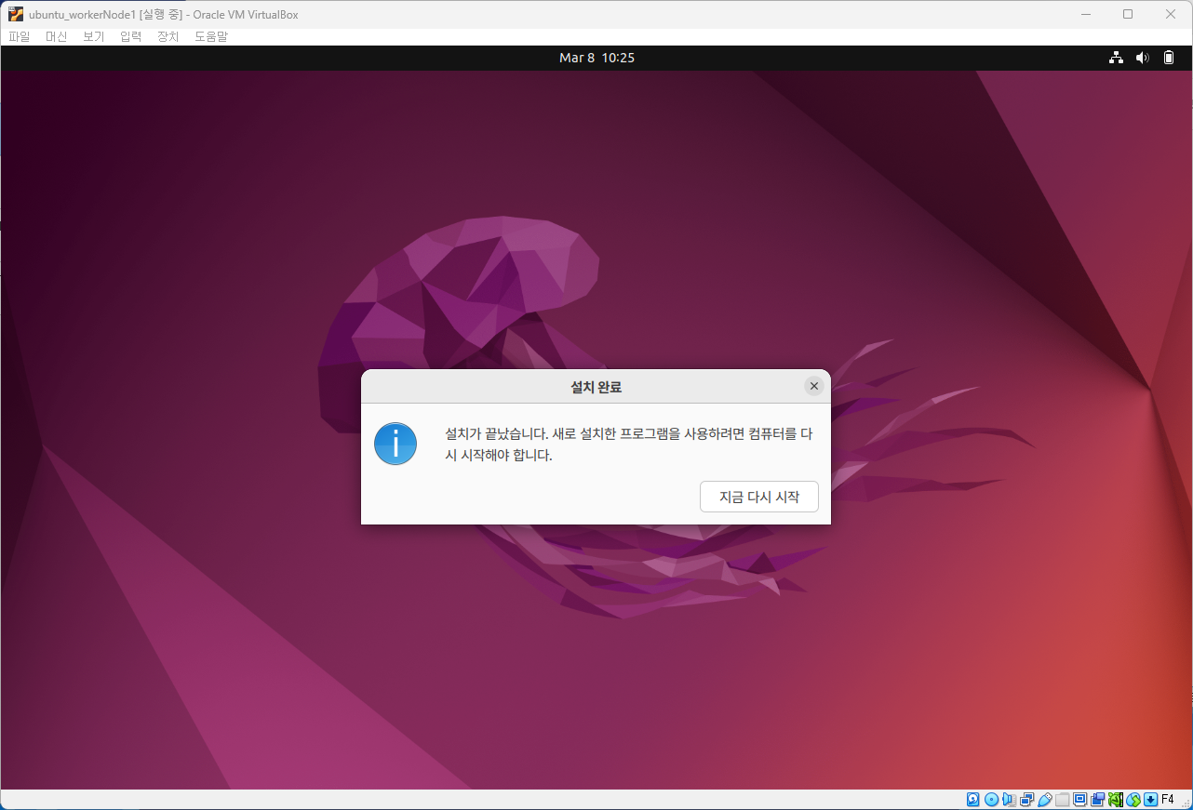Open the 도움말 menu
This screenshot has width=1193, height=810.
click(x=211, y=36)
